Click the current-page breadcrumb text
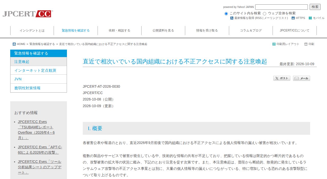This screenshot has height=179, width=327. pos(103,44)
